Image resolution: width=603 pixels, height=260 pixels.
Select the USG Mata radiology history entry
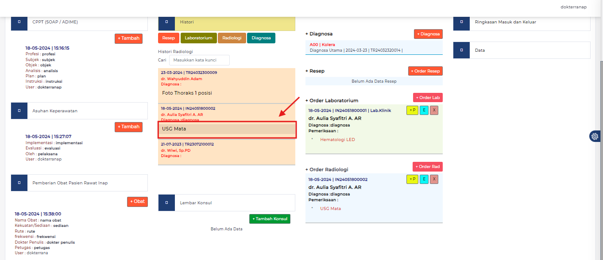(x=227, y=129)
